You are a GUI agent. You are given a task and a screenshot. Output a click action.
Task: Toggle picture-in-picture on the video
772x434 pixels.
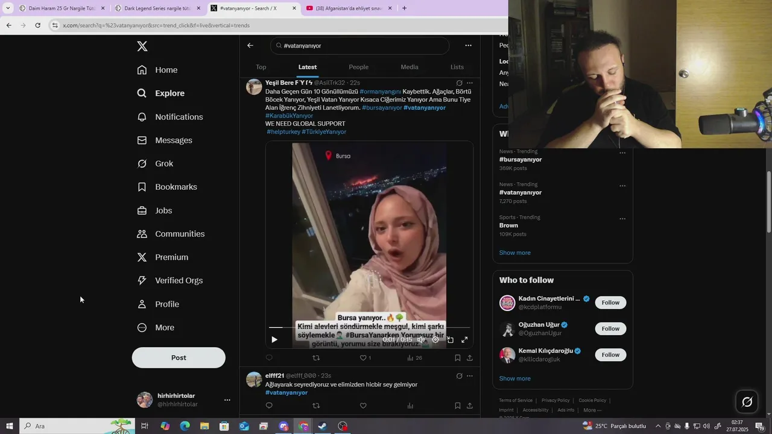450,340
